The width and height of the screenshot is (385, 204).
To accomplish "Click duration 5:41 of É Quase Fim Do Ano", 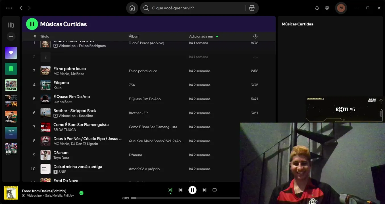I will tap(255, 99).
